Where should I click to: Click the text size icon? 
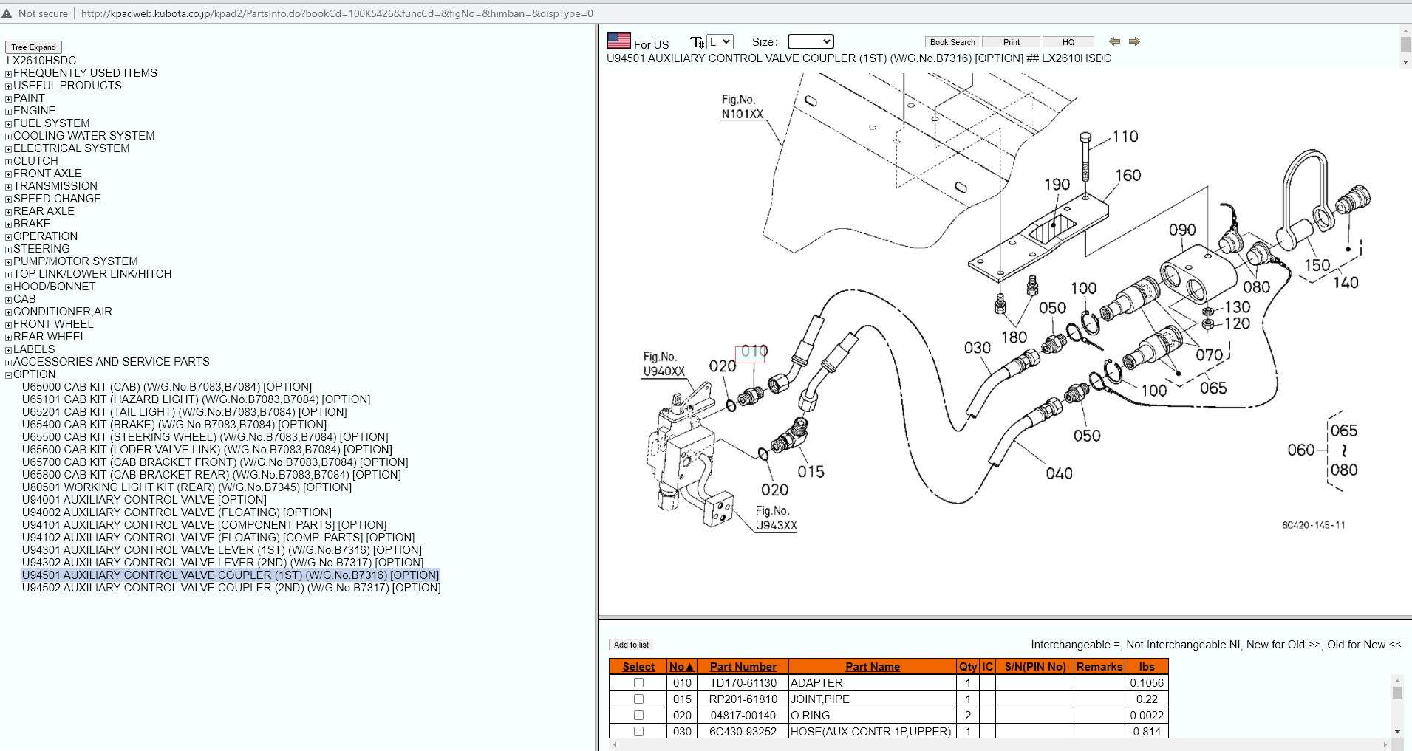(x=697, y=42)
